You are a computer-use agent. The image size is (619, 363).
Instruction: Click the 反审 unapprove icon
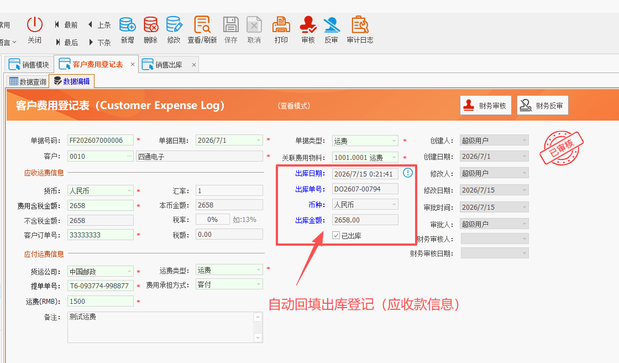331,24
